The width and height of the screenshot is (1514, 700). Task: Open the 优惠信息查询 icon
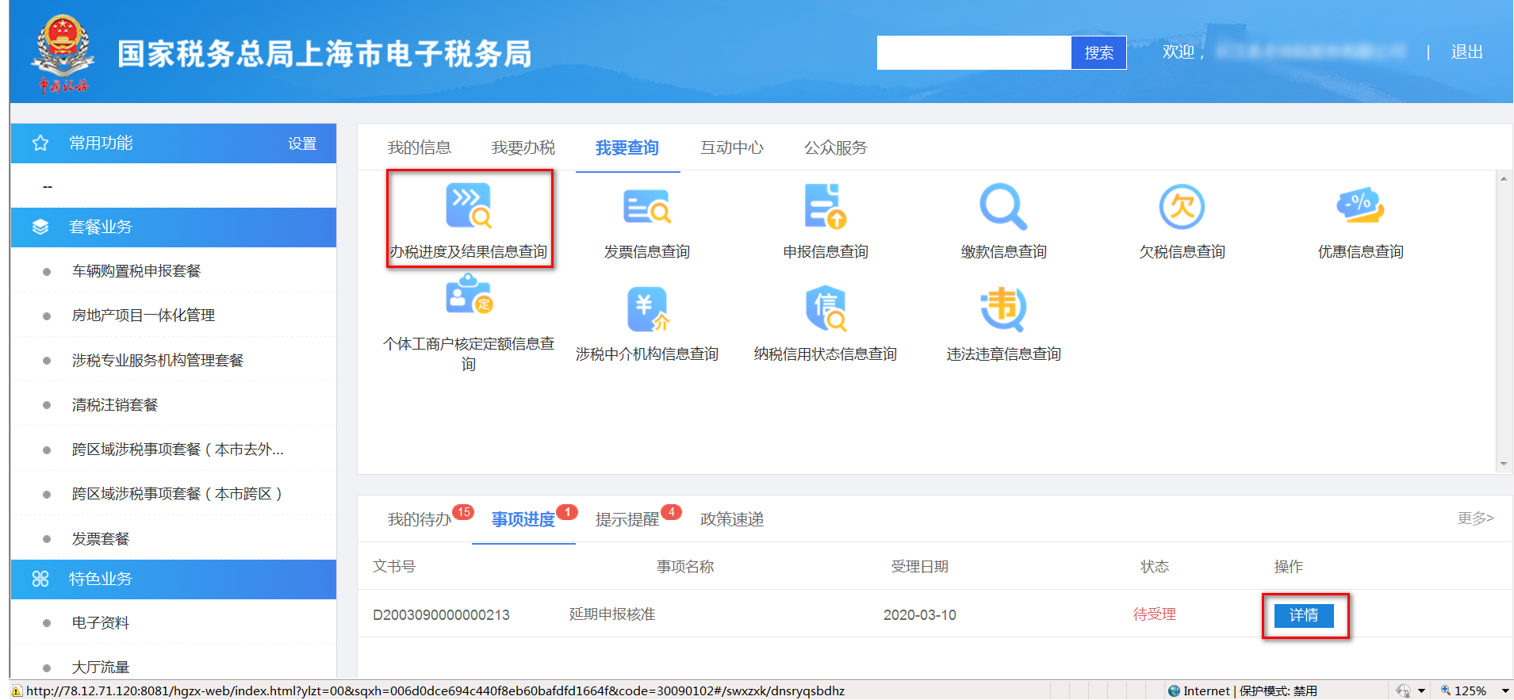(1360, 206)
